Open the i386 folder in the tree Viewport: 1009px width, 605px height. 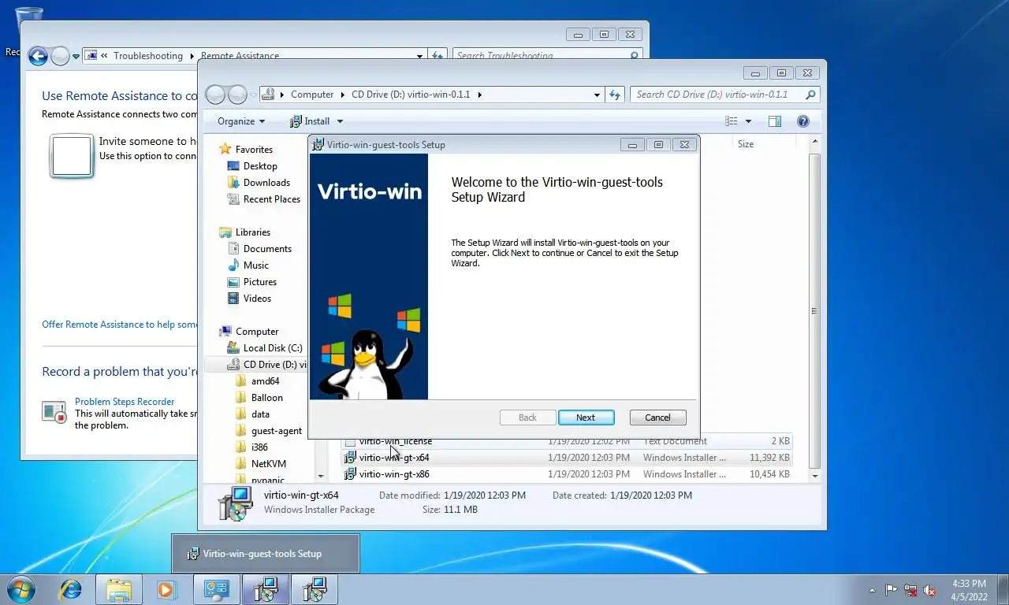pyautogui.click(x=259, y=447)
